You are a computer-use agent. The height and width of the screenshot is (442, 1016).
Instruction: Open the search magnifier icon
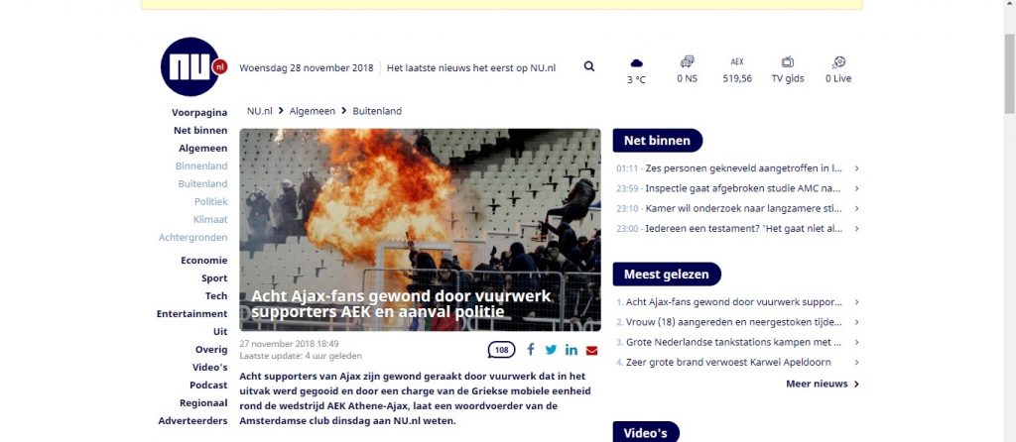[589, 66]
